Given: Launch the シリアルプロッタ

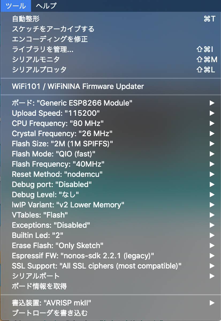Looking at the screenshot, I should [x=39, y=70].
